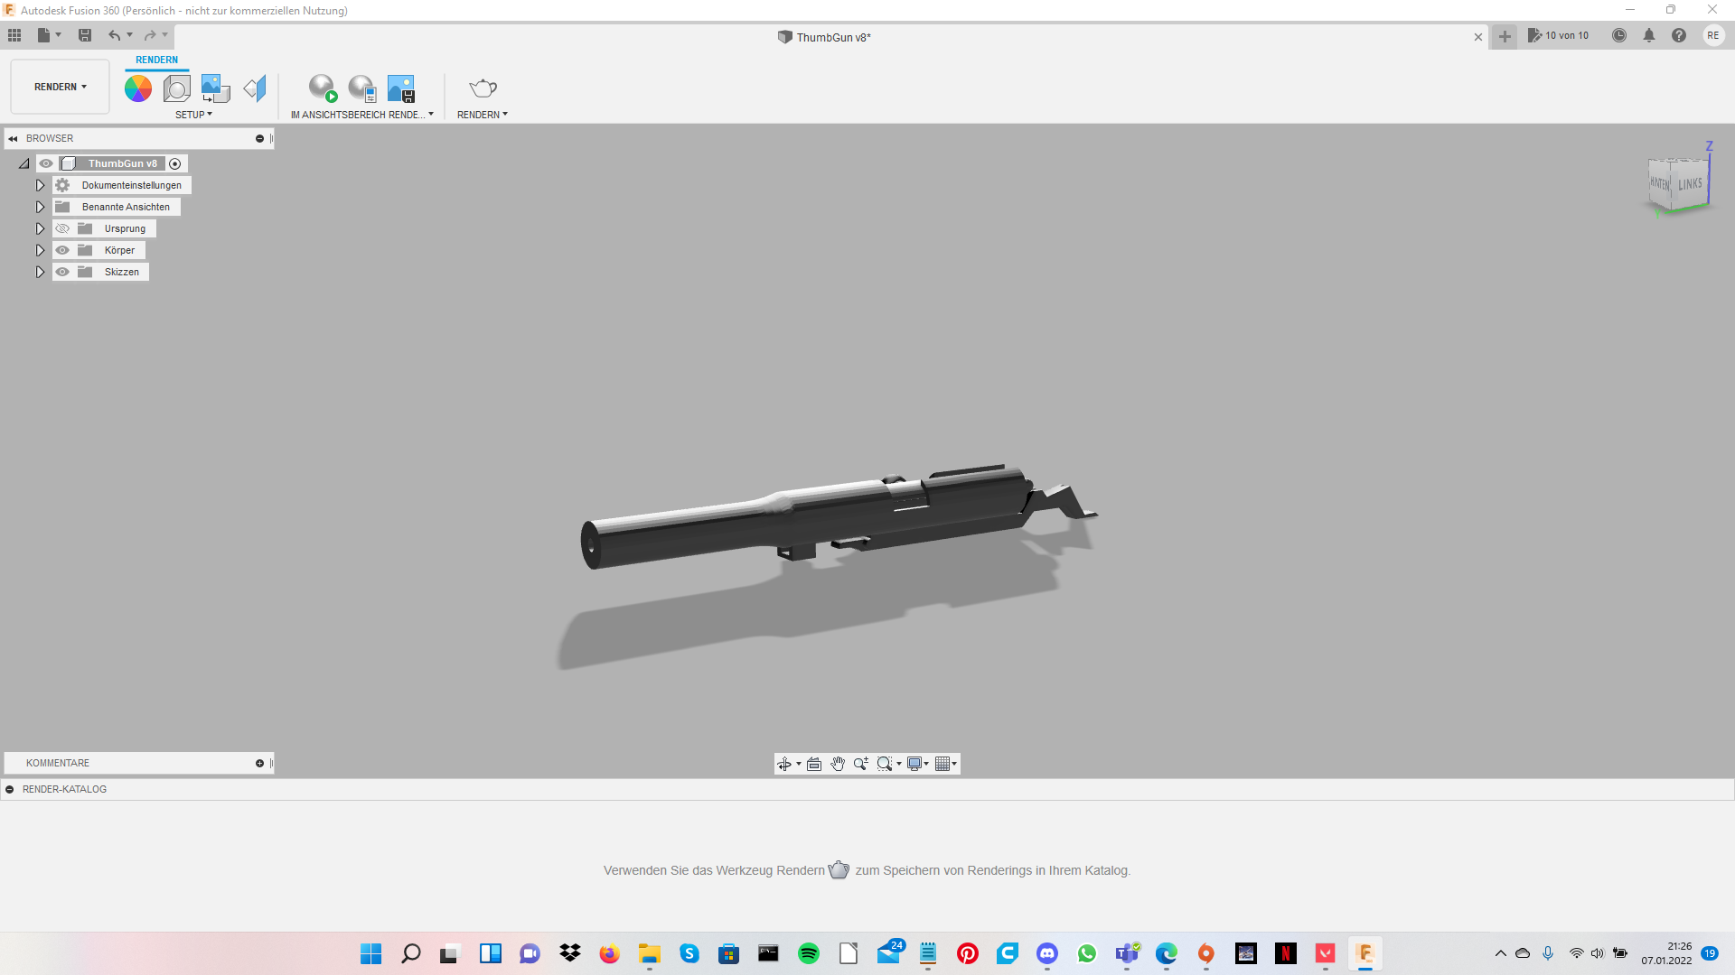Expand Benannte Ansichten tree node
This screenshot has height=975, width=1735.
(x=40, y=207)
